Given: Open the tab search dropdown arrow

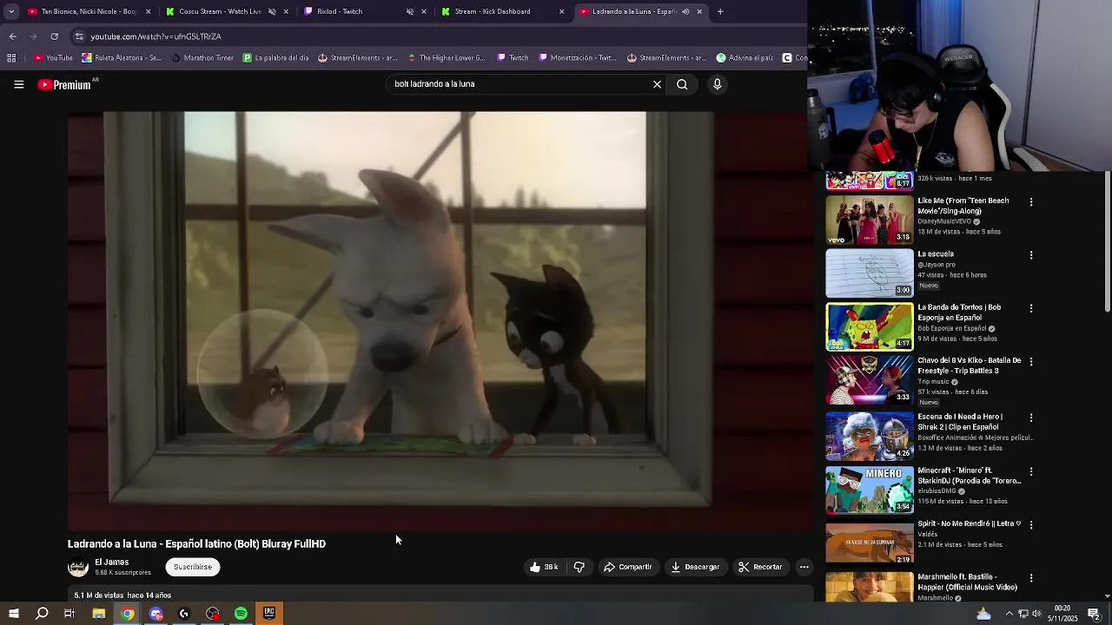Looking at the screenshot, I should click(x=11, y=11).
